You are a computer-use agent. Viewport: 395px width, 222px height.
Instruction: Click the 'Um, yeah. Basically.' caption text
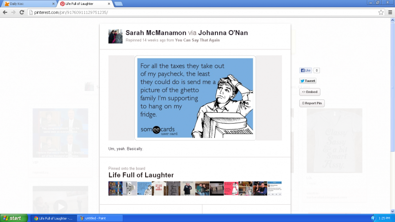coord(126,149)
